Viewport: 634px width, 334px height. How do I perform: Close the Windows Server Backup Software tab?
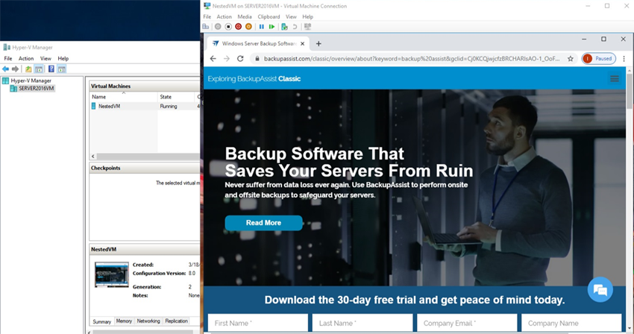point(302,44)
